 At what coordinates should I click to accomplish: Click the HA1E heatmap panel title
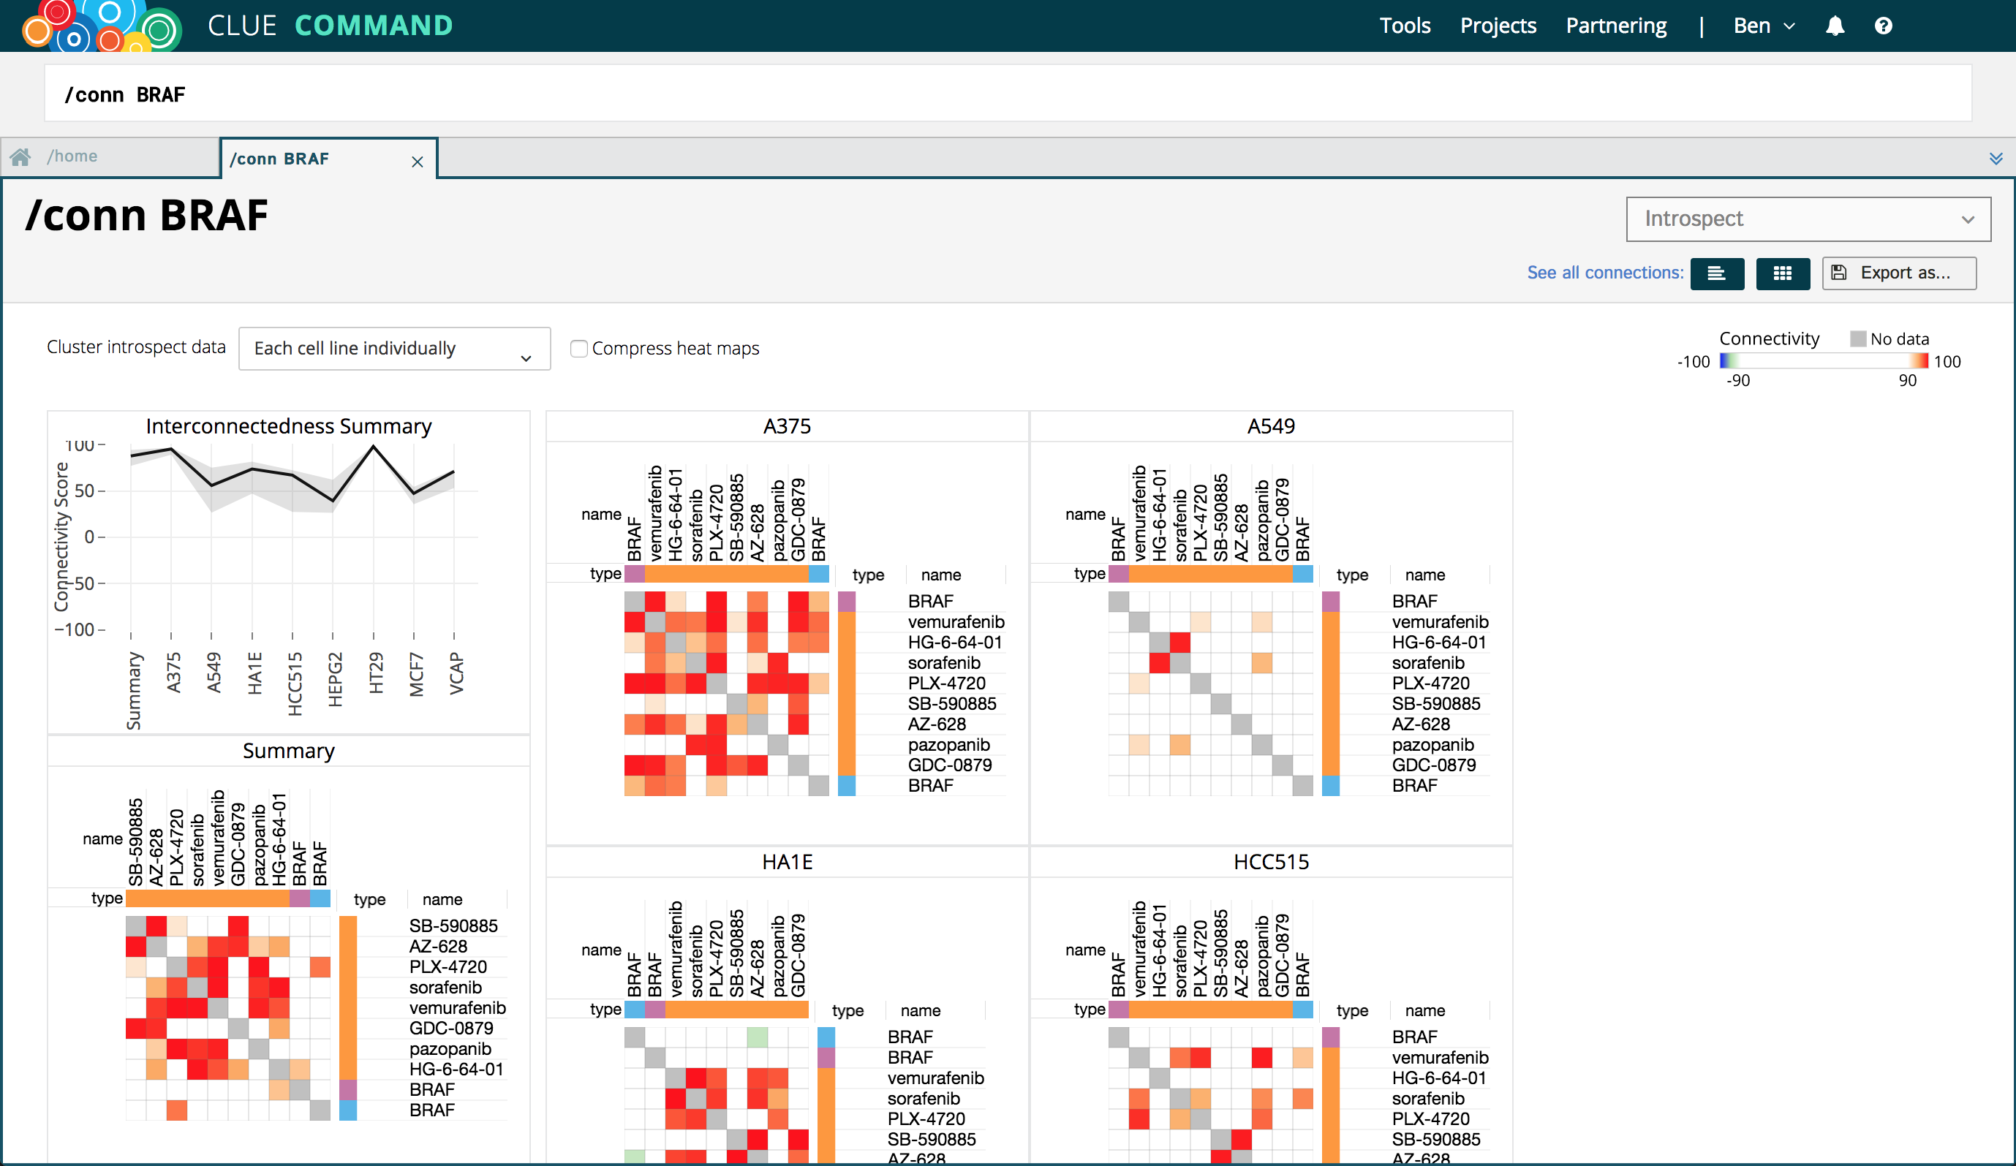tap(788, 862)
